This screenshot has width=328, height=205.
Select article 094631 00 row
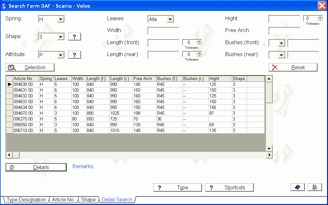135,90
